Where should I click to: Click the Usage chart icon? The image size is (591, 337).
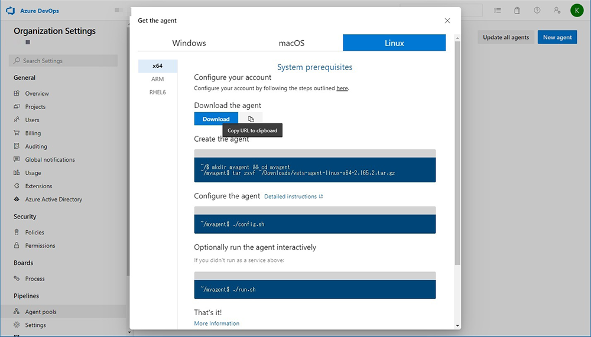click(x=17, y=172)
